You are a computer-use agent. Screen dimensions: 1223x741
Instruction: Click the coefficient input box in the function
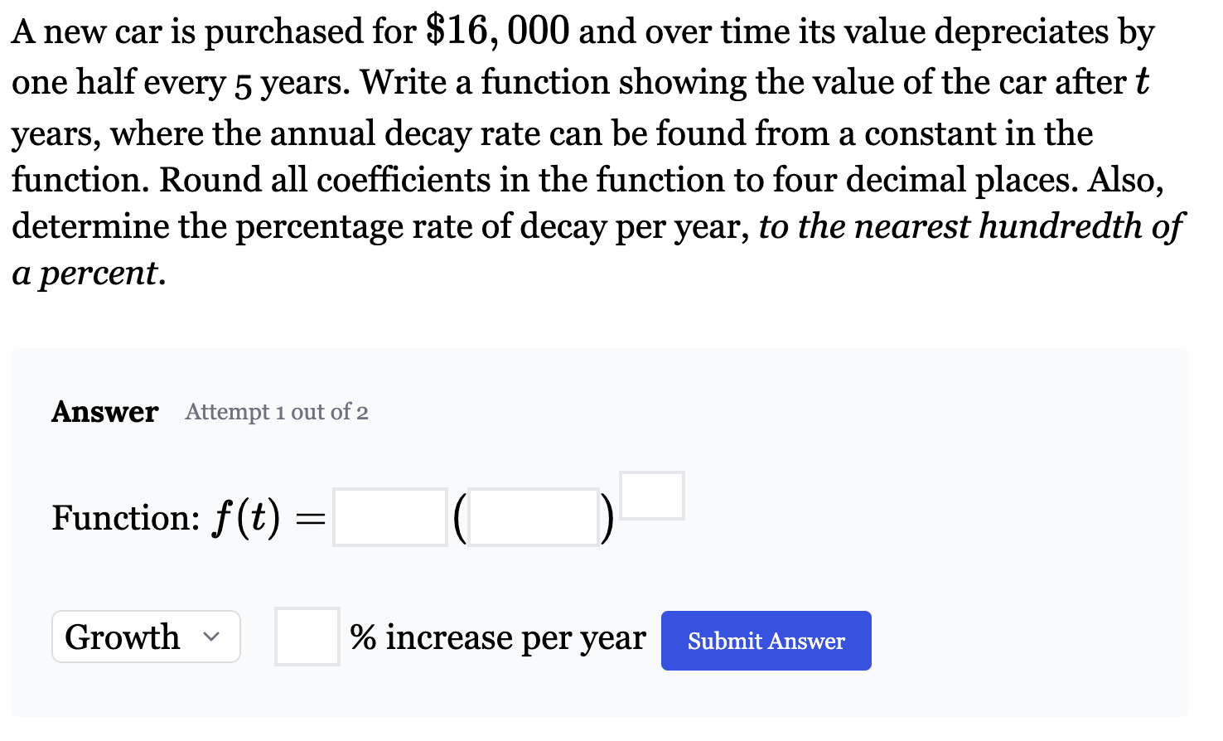point(389,516)
